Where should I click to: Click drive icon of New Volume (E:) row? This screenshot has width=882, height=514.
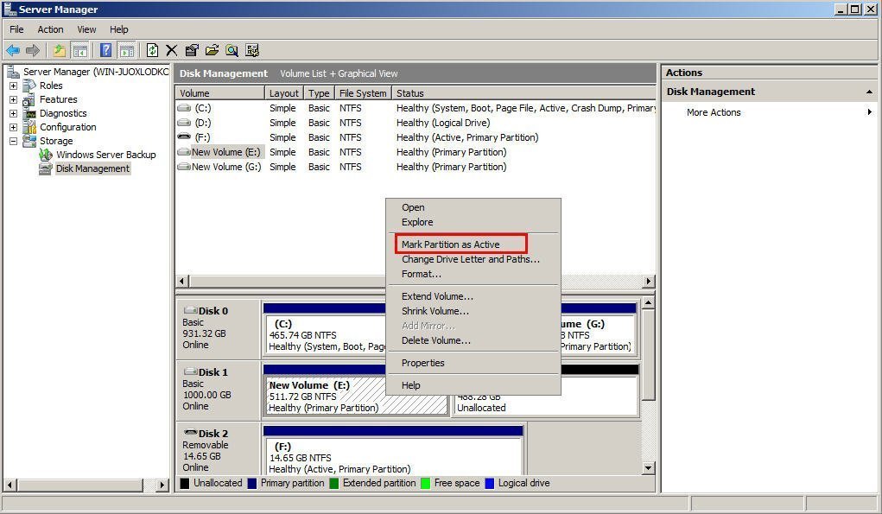[x=183, y=152]
